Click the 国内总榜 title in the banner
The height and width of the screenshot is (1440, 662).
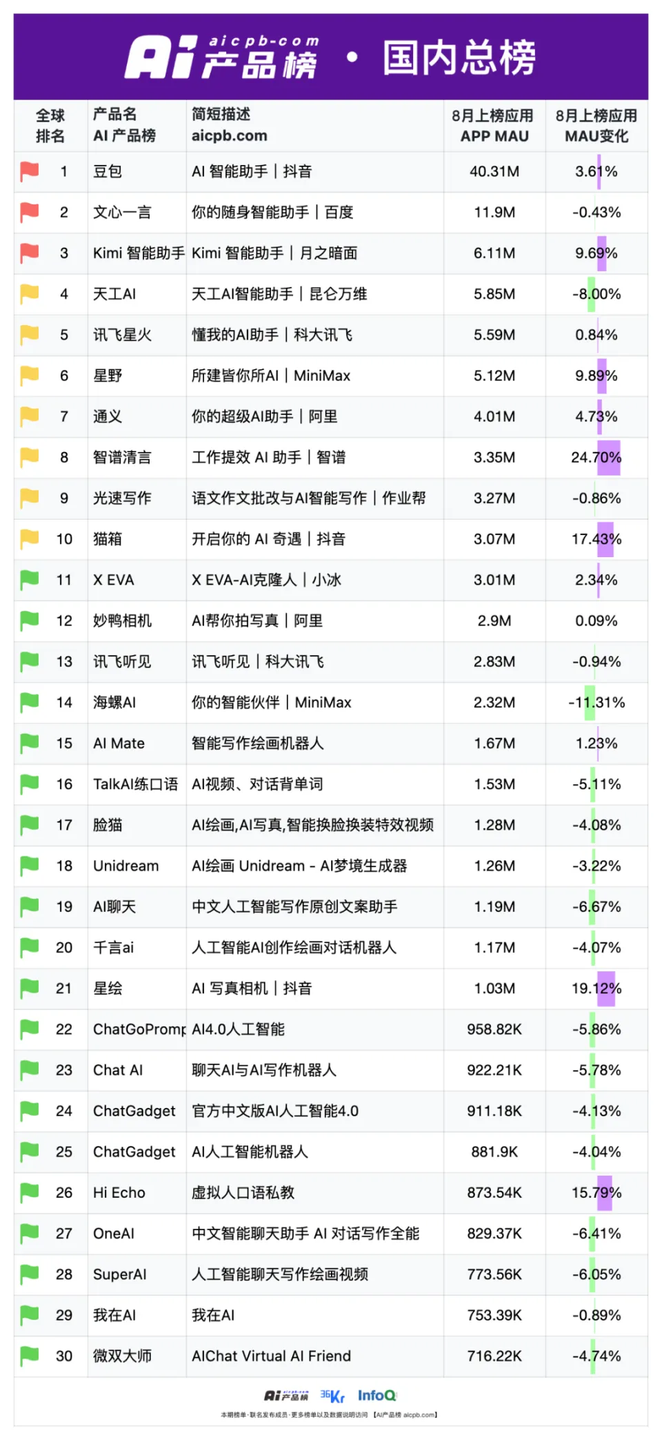(459, 57)
